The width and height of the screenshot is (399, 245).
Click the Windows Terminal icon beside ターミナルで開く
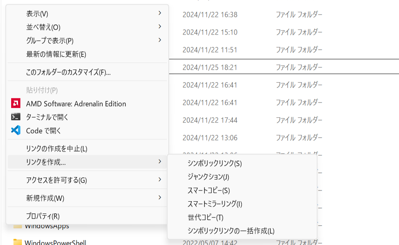pyautogui.click(x=15, y=117)
